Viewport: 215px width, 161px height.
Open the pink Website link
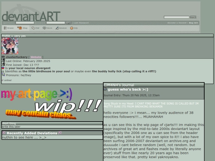(36, 57)
